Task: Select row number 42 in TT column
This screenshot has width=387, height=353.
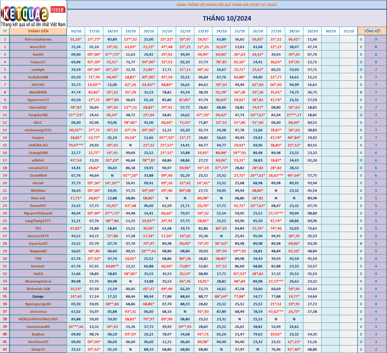Action: [5, 349]
